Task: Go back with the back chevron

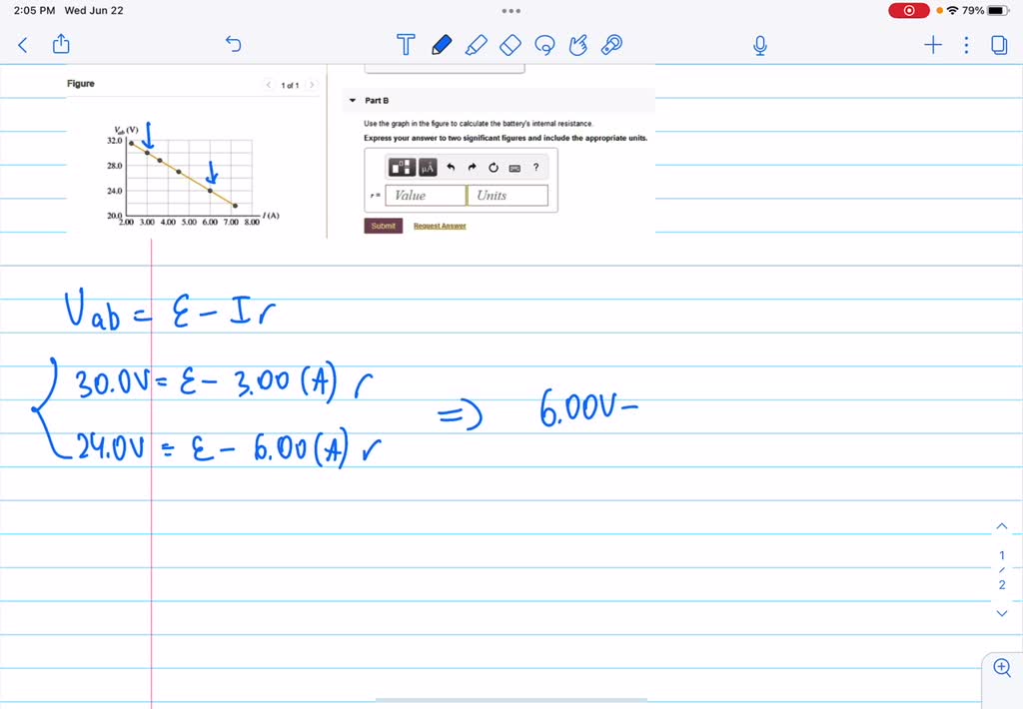Action: coord(23,45)
